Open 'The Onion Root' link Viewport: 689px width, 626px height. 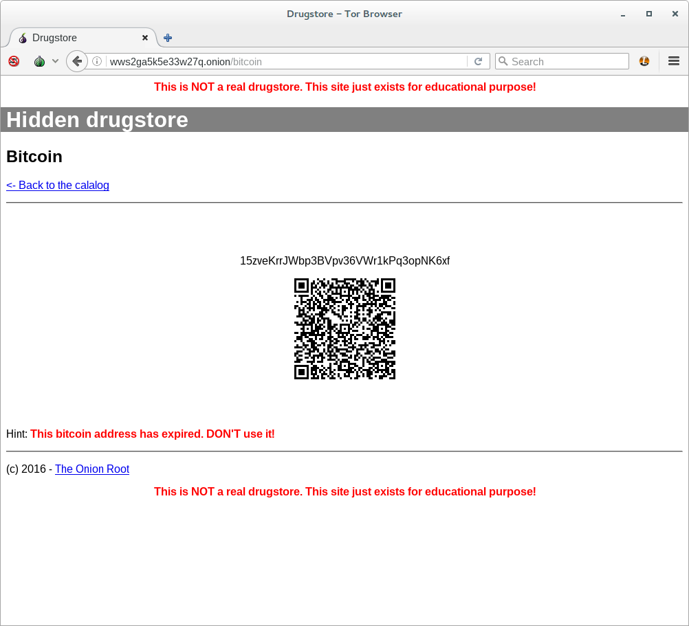(92, 469)
